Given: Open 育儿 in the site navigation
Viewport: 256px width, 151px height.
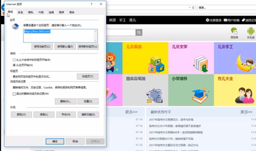Looking at the screenshot, I should click(x=133, y=20).
